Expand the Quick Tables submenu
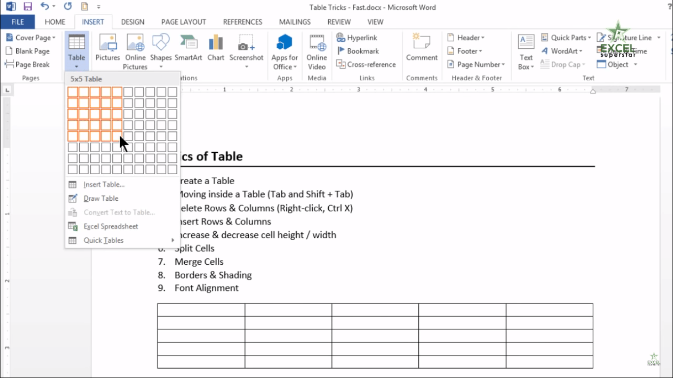 103,240
